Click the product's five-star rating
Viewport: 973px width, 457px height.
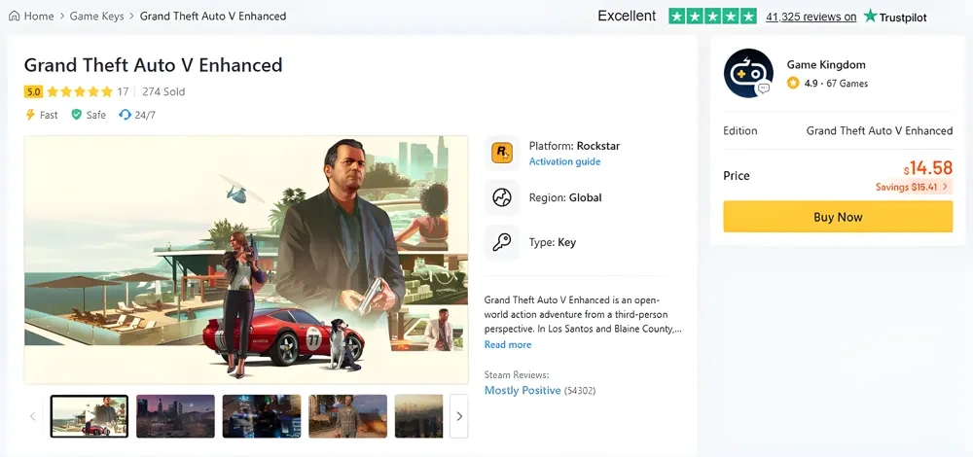coord(80,91)
